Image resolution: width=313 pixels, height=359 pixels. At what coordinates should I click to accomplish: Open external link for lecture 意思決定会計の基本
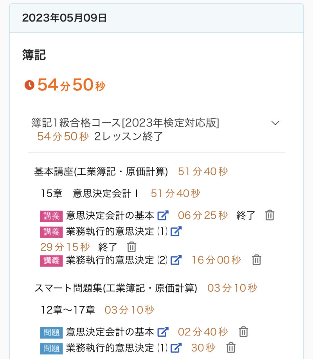point(163,215)
